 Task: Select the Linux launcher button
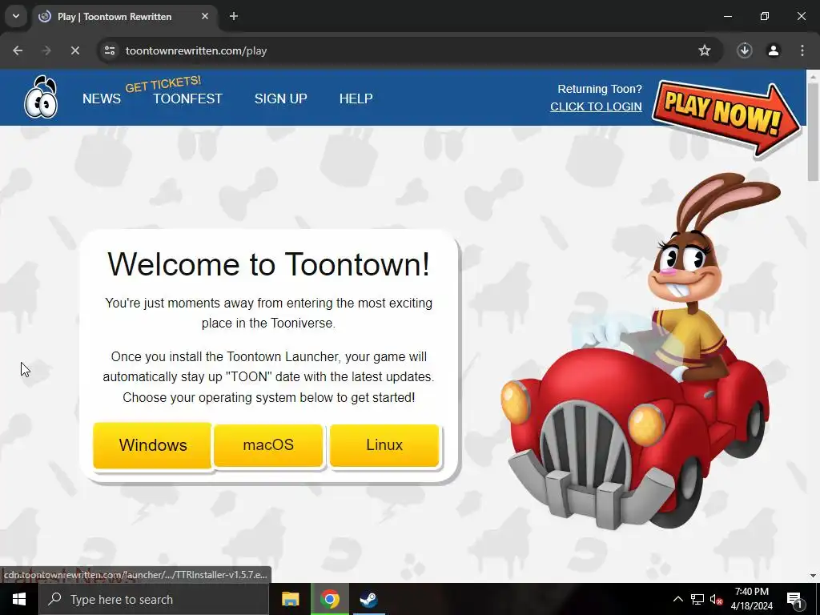click(x=384, y=445)
